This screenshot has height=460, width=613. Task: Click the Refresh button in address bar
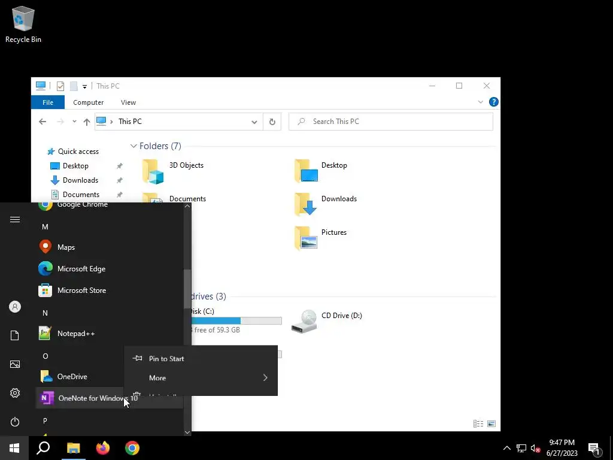tap(272, 122)
